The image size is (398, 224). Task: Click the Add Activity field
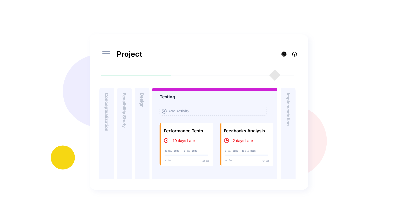pos(213,111)
